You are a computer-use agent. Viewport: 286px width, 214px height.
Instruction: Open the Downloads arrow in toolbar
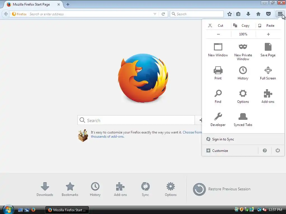pos(248,14)
